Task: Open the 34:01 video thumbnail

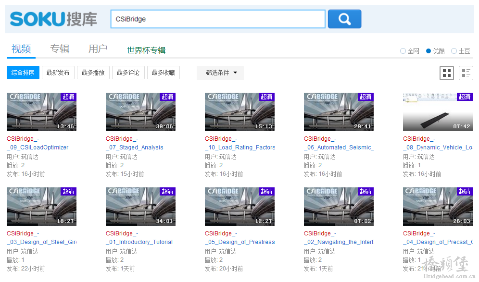Action: coord(140,207)
